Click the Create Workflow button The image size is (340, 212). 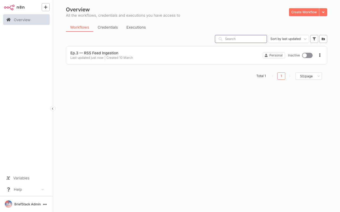tap(304, 12)
